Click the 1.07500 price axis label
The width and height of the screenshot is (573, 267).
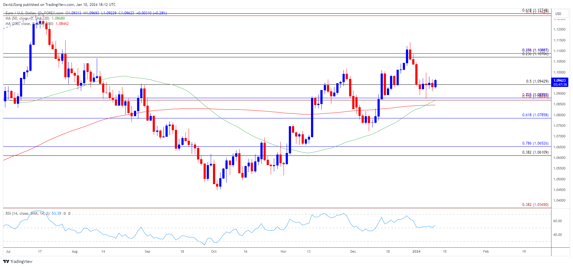[x=559, y=126]
